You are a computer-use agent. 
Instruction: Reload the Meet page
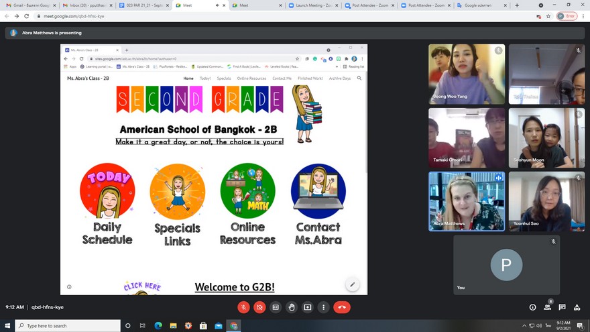(x=26, y=16)
